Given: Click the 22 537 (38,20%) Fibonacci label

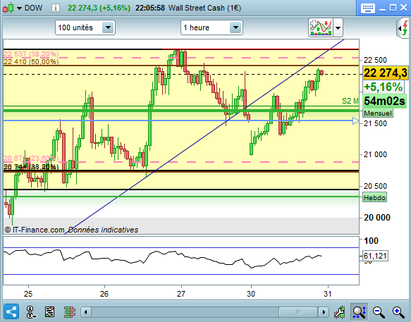Looking at the screenshot, I should 31,54.
